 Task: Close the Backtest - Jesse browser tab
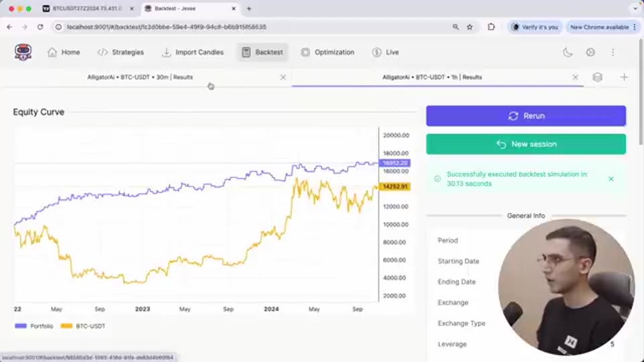pos(233,8)
